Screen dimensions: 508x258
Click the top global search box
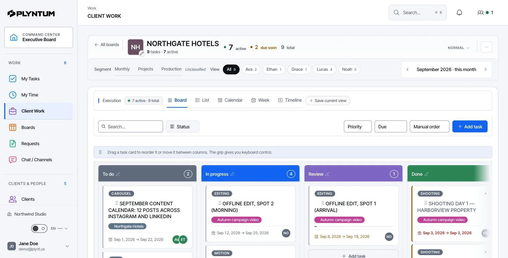coord(417,13)
